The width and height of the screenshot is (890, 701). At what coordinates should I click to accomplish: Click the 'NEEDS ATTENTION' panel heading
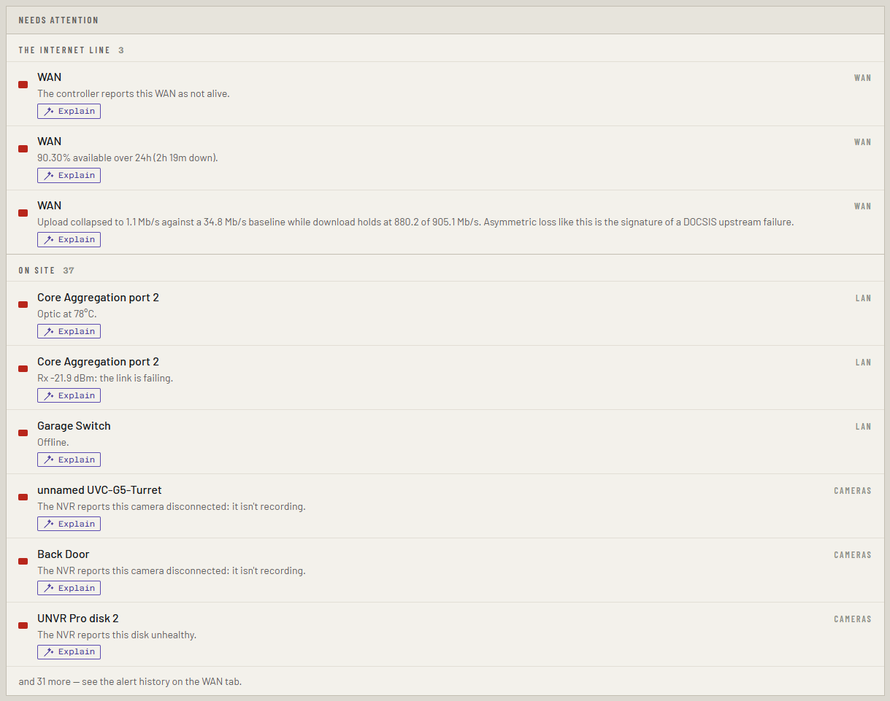click(58, 20)
